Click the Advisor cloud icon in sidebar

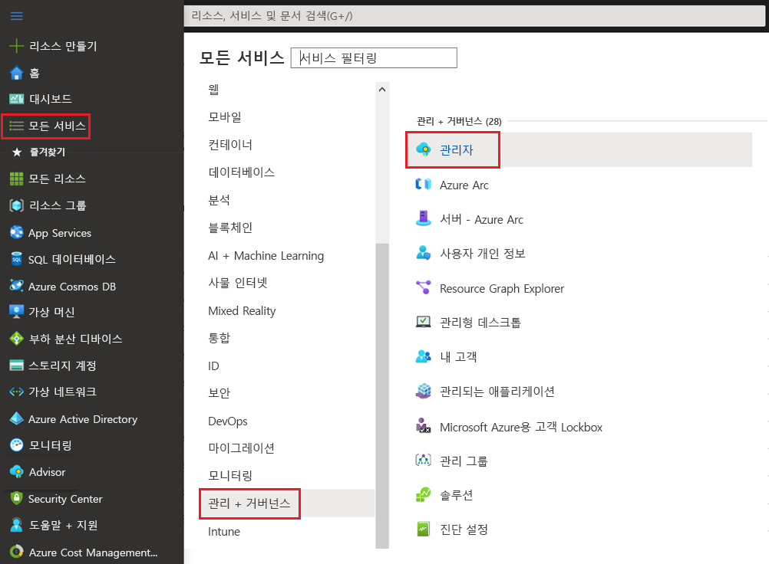point(16,472)
